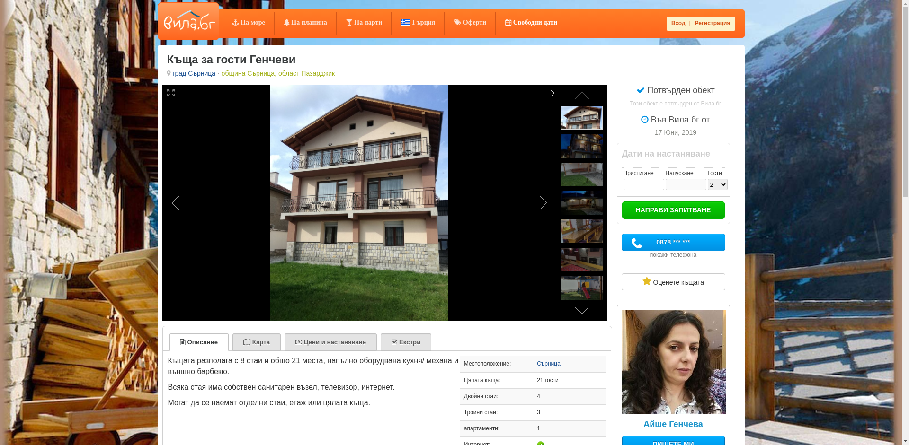Open the Цени и настаняване tab
Viewport: 909px width, 445px height.
coord(330,342)
